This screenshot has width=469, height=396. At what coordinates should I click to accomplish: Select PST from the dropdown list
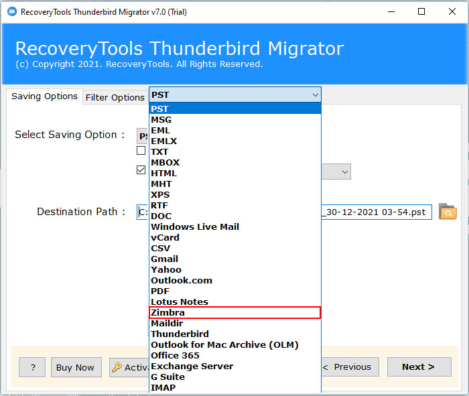point(234,109)
